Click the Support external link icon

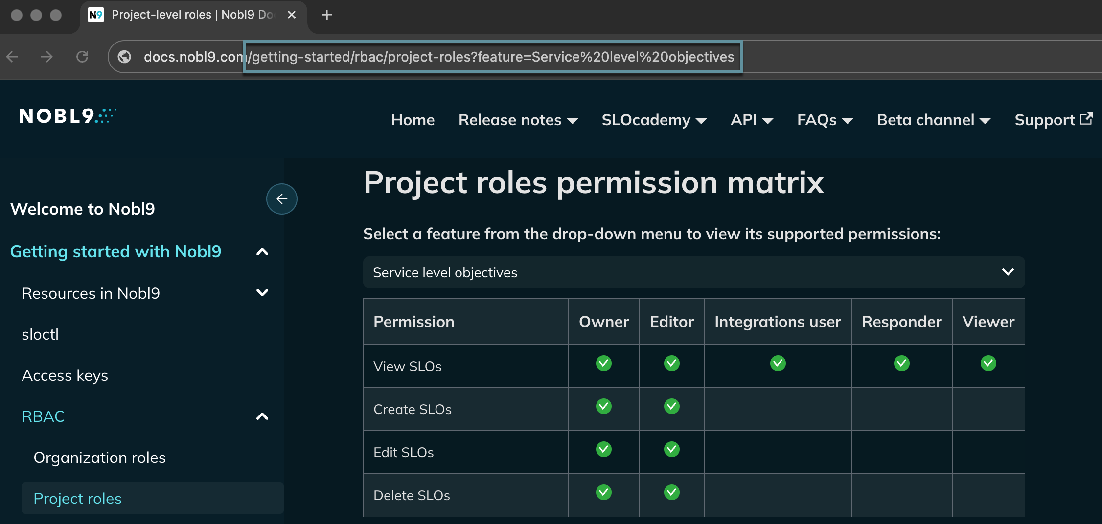point(1086,119)
